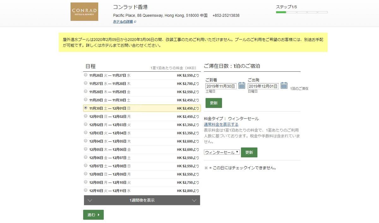
Task: Click the 進む button
Action: pos(93,215)
